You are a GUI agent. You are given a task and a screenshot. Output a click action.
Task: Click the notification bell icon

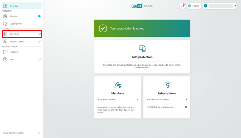(183, 6)
